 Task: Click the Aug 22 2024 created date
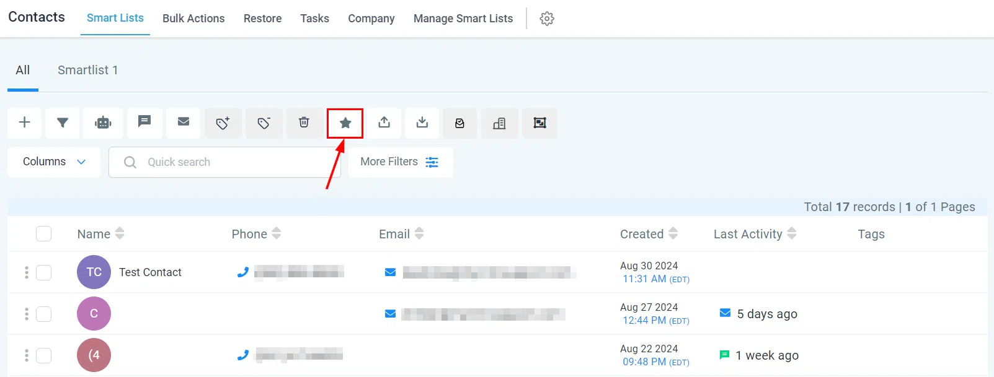pos(649,349)
